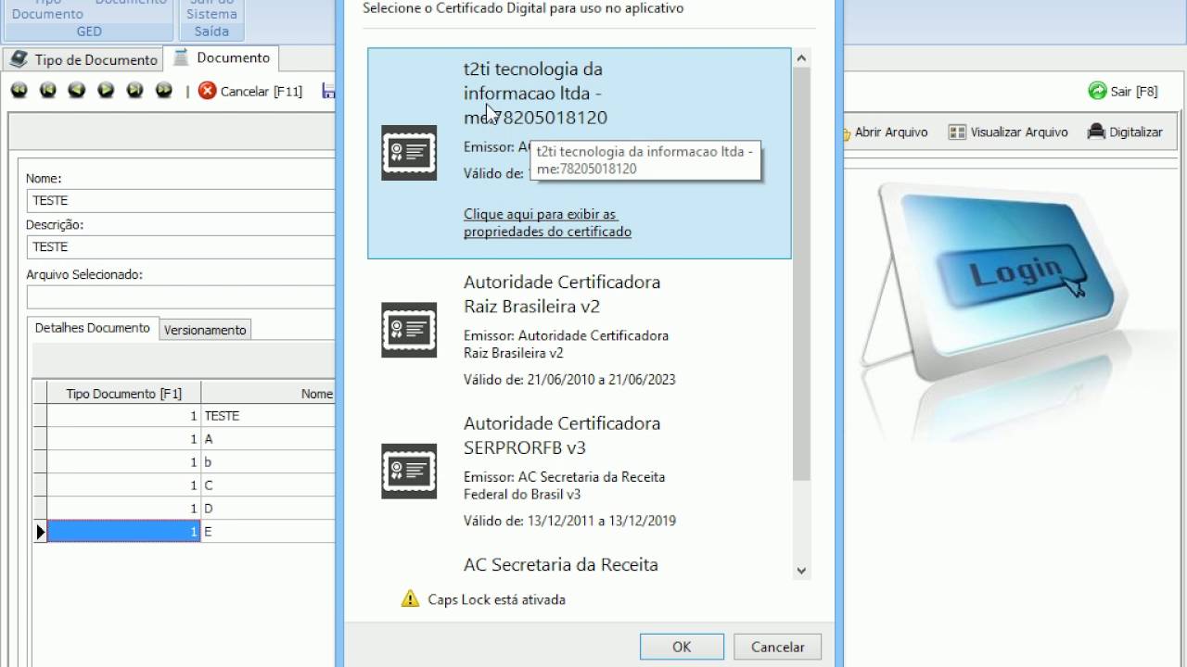Select the grid row named D
This screenshot has width=1187, height=667.
click(x=184, y=509)
